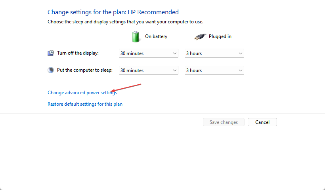Open the display timeout dropdown for On battery
Image resolution: width=325 pixels, height=190 pixels.
click(148, 53)
